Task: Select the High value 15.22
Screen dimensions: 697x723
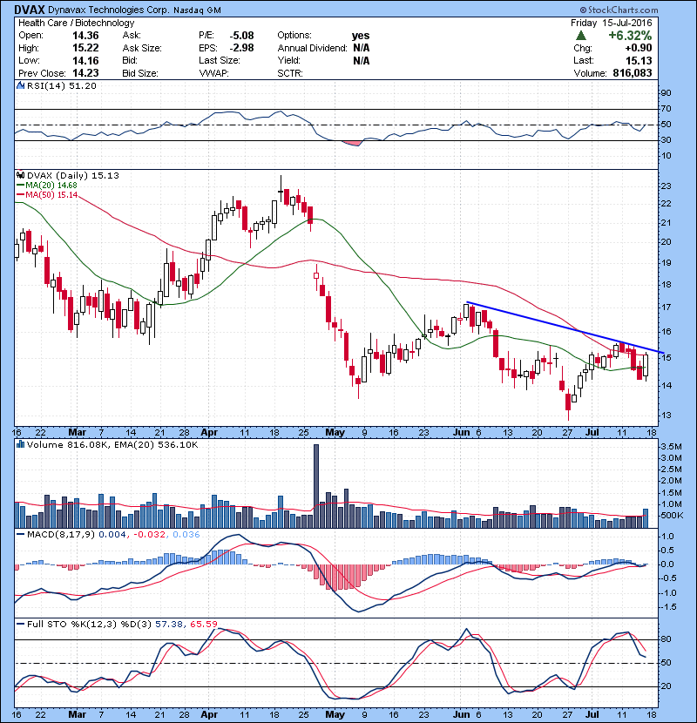Action: pos(85,48)
